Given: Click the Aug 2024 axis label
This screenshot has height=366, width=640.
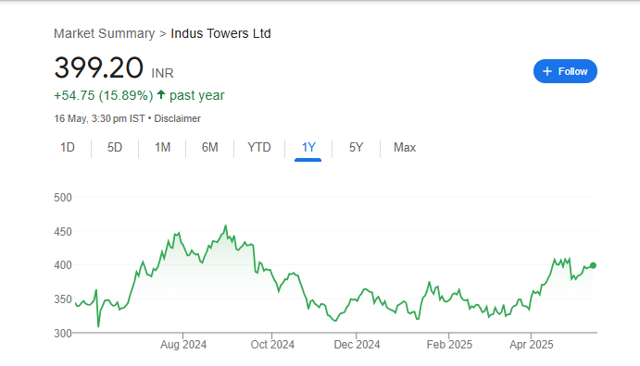Looking at the screenshot, I should [183, 345].
